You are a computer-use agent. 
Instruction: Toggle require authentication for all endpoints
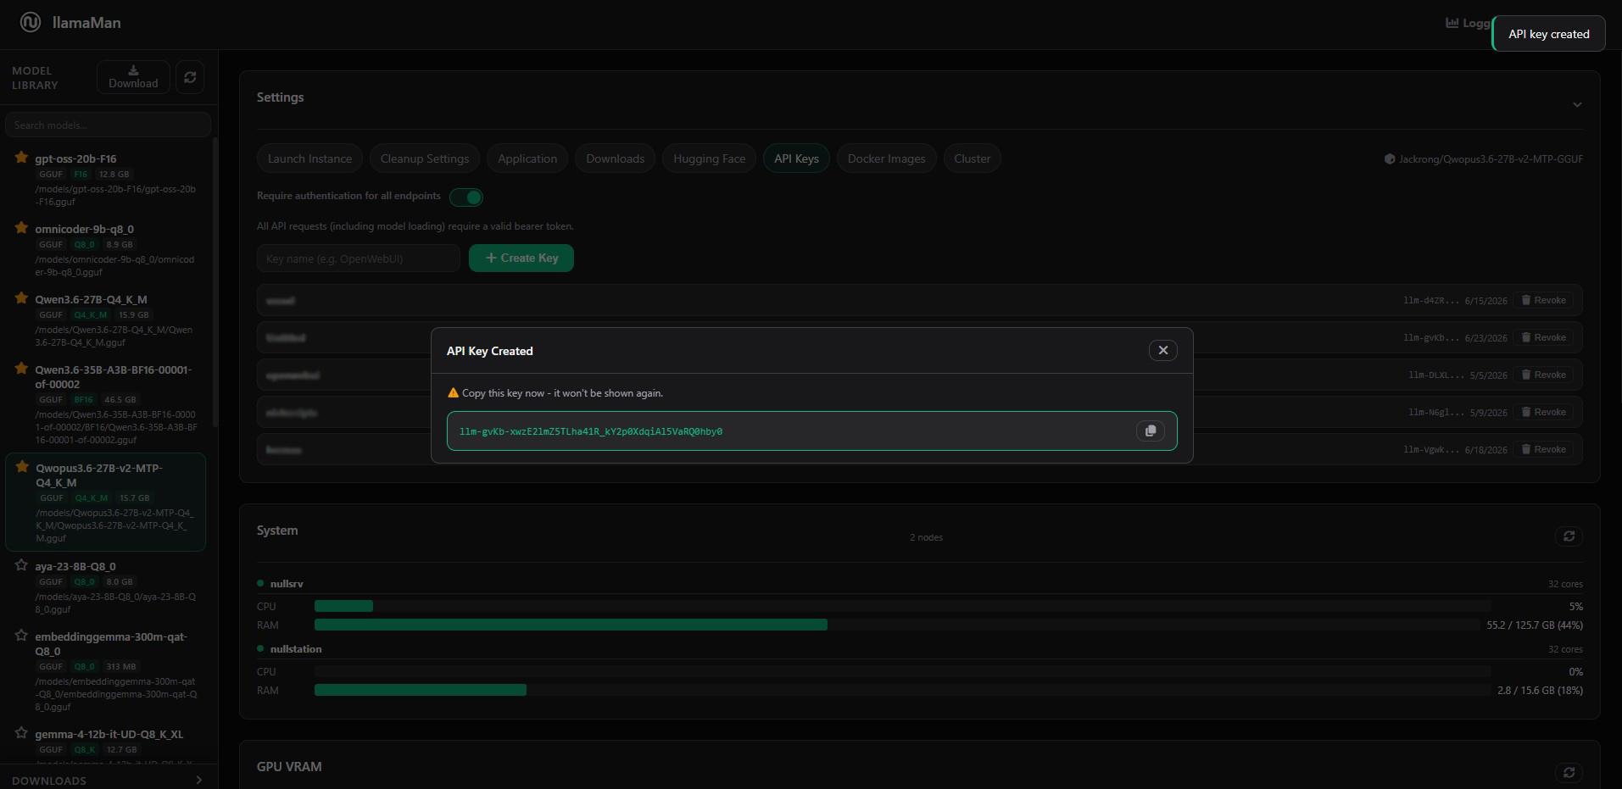click(466, 197)
